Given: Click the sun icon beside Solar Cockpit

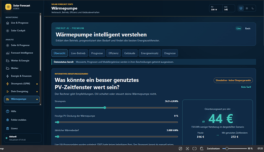Looking at the screenshot, I should click(x=8, y=31).
